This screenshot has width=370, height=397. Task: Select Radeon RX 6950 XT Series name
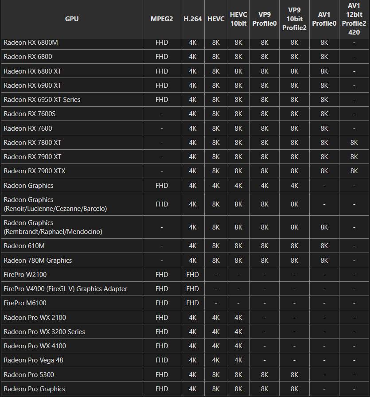[x=42, y=100]
